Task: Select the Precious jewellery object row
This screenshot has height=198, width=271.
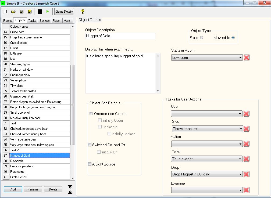Action: pyautogui.click(x=40, y=166)
